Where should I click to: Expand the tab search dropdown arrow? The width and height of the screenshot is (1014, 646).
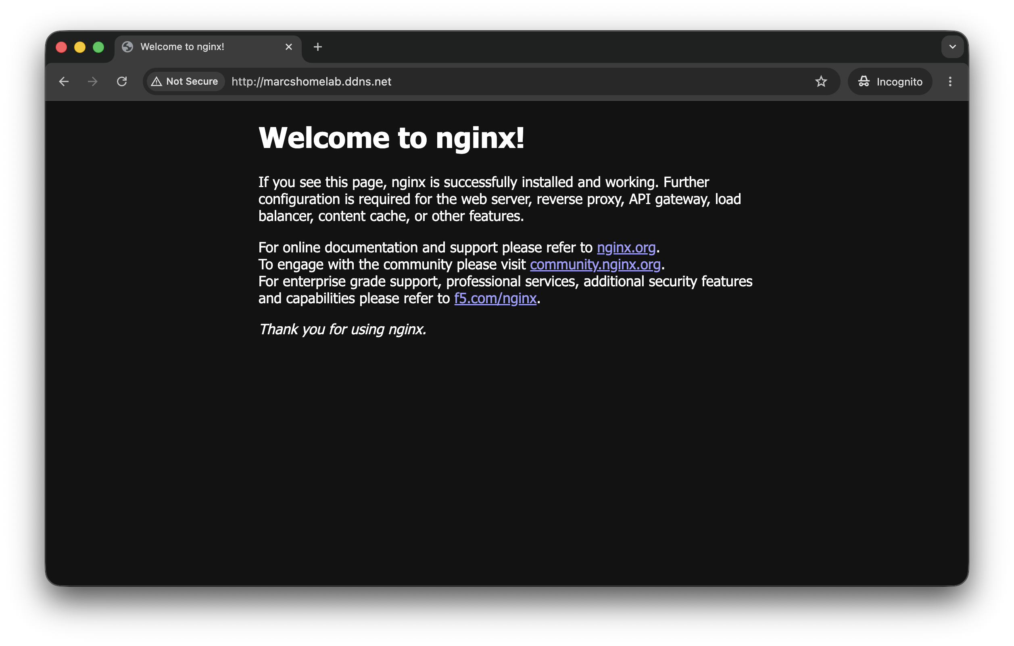point(953,47)
